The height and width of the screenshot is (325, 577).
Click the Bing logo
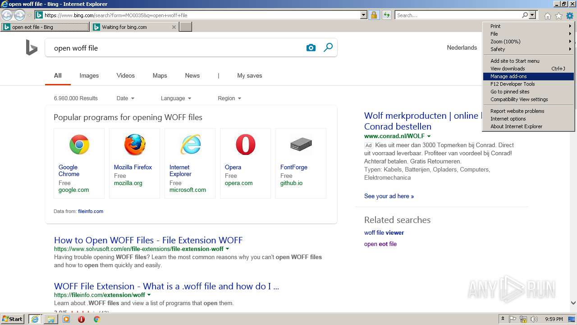coord(32,47)
